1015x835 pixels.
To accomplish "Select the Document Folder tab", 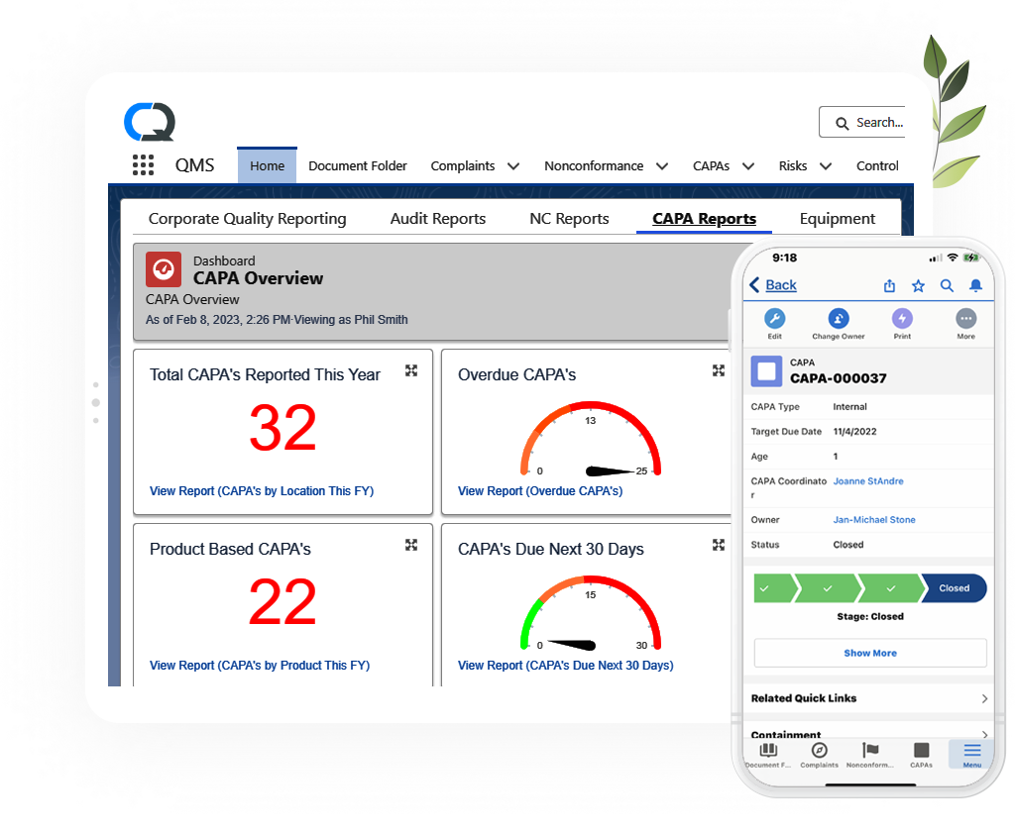I will click(358, 166).
